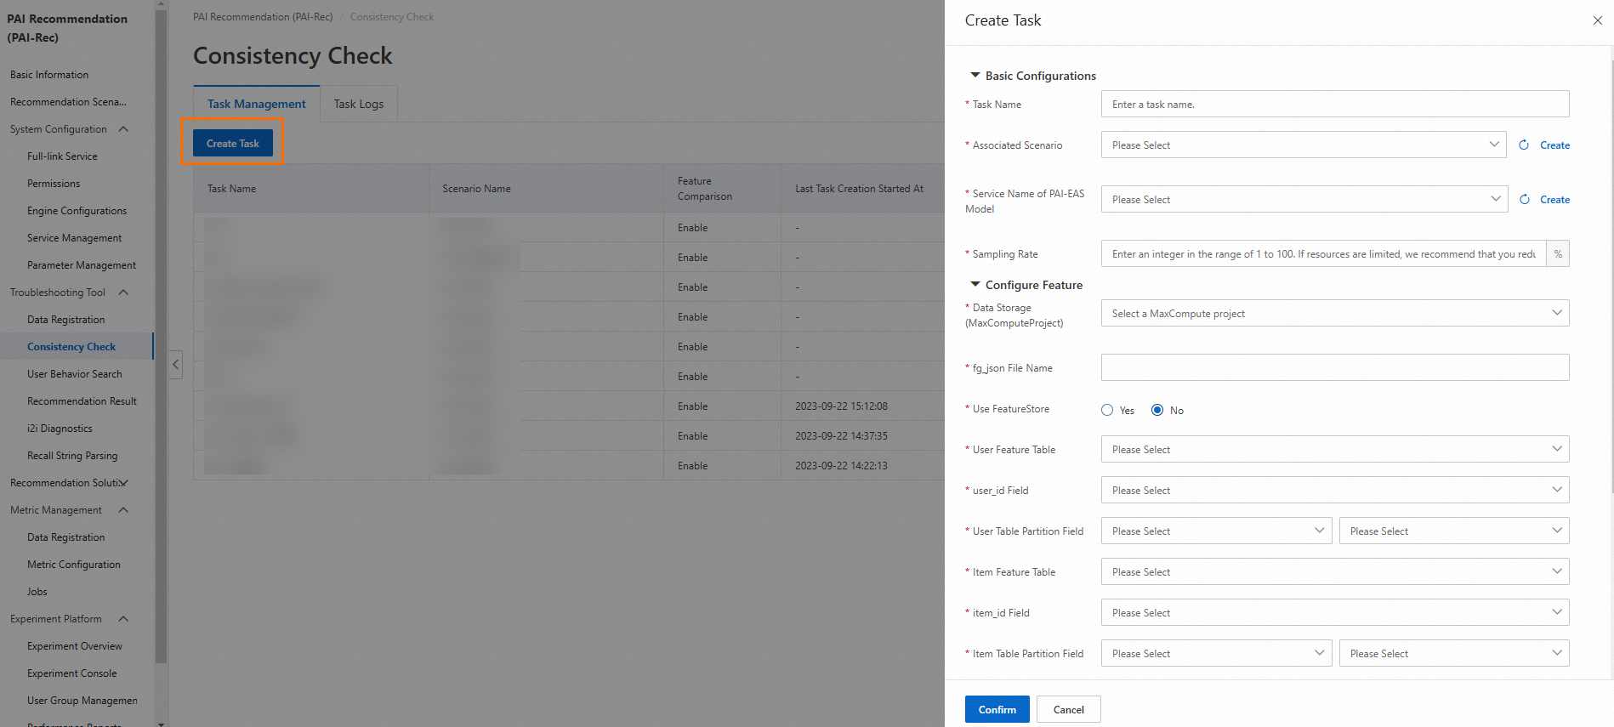Open the first Item Table Partition Field dropdown

tap(1216, 654)
